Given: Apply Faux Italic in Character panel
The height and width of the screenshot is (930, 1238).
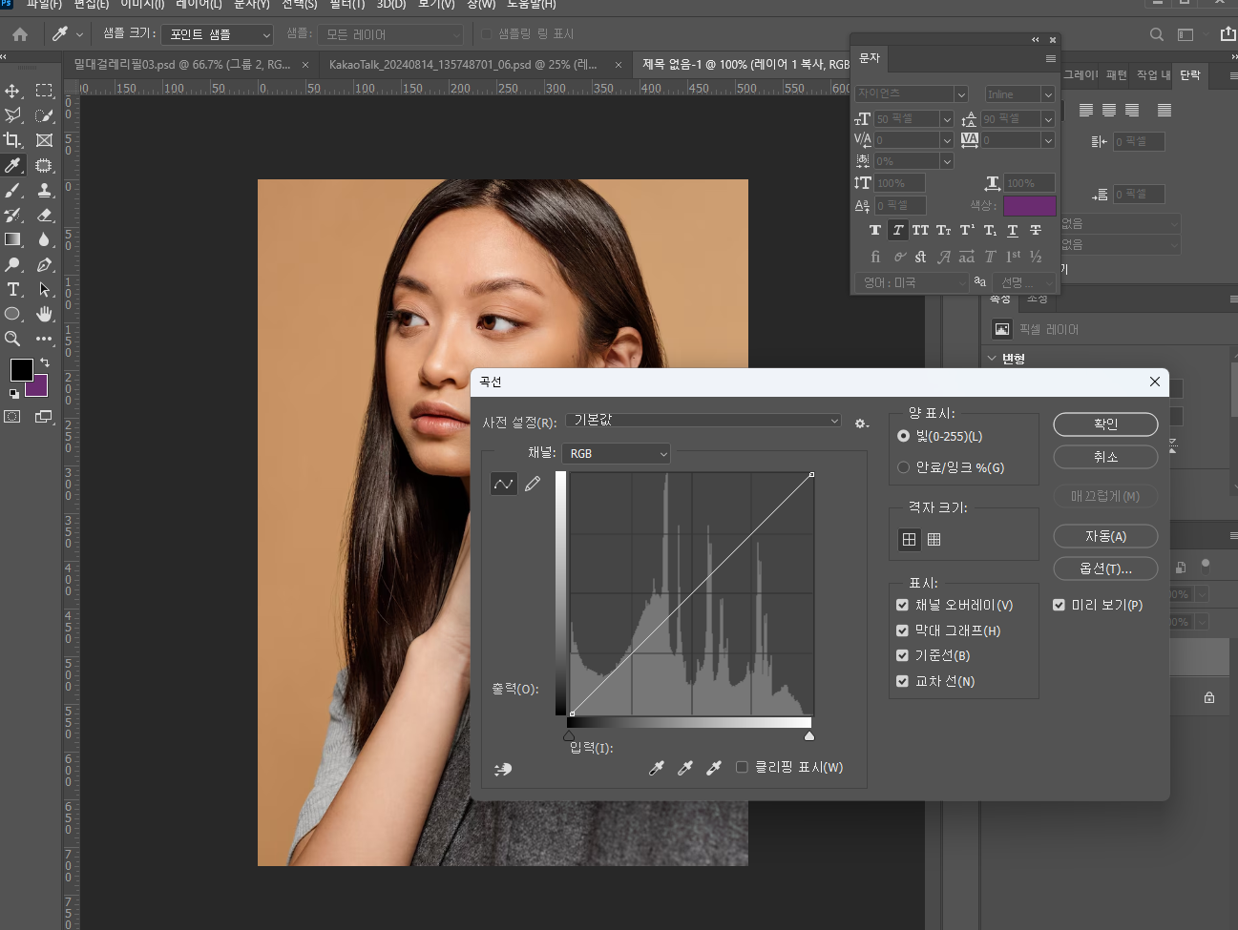Looking at the screenshot, I should coord(898,230).
